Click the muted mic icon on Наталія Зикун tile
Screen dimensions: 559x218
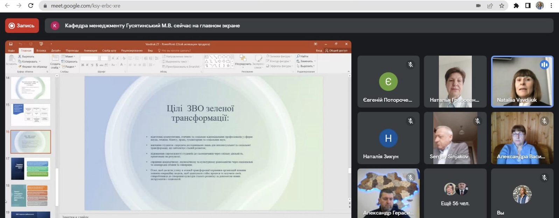tap(411, 121)
